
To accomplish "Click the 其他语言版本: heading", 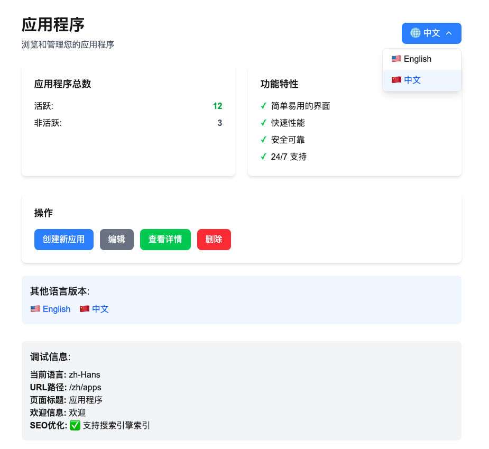I will click(x=60, y=291).
